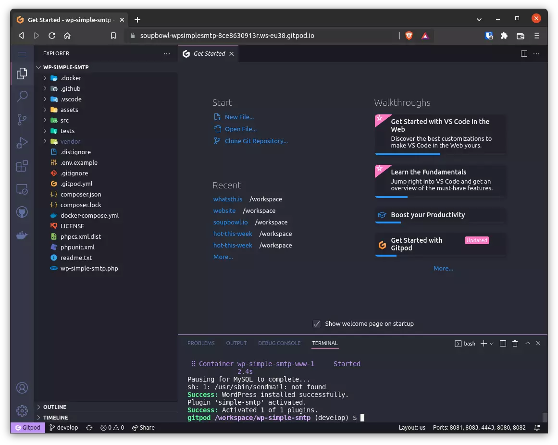Image resolution: width=558 pixels, height=445 pixels.
Task: Open the Extensions view
Action: tap(22, 166)
